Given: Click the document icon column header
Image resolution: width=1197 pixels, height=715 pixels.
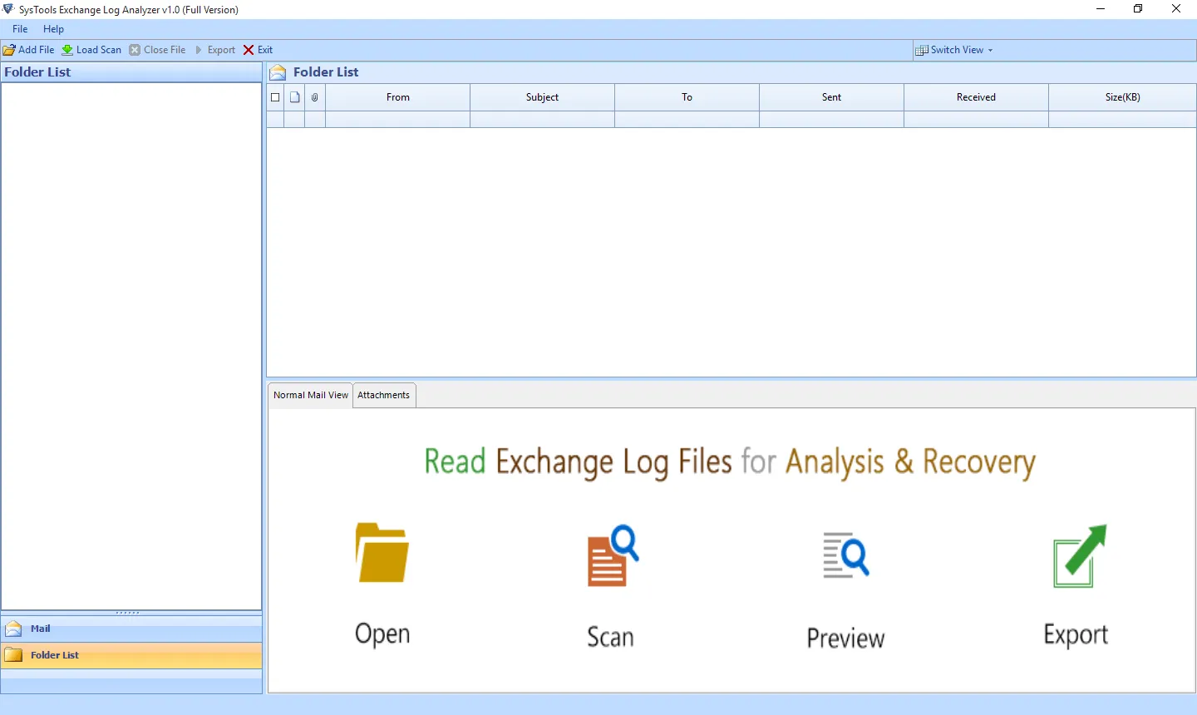Looking at the screenshot, I should pyautogui.click(x=294, y=97).
